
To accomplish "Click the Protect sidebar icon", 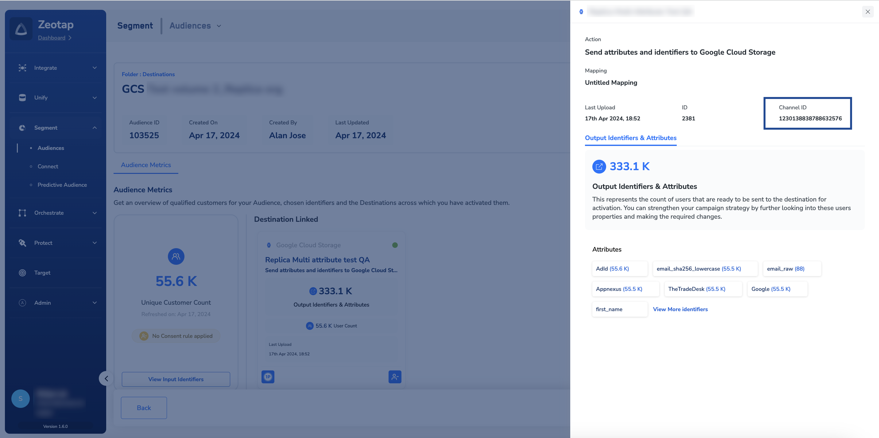I will (x=22, y=243).
